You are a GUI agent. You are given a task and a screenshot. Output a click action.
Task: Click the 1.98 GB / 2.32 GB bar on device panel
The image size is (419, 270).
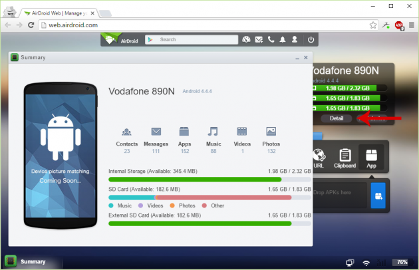tap(350, 88)
